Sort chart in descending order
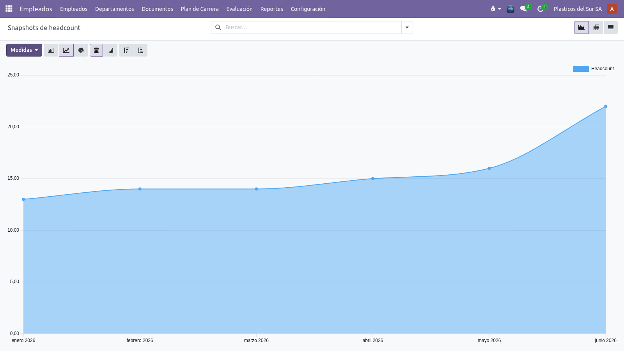624x351 pixels. (x=126, y=50)
